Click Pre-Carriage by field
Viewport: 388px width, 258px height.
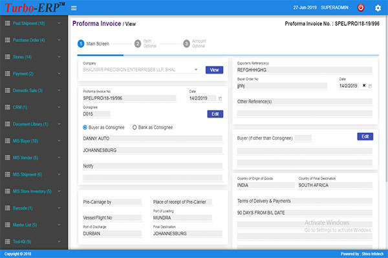[113, 202]
